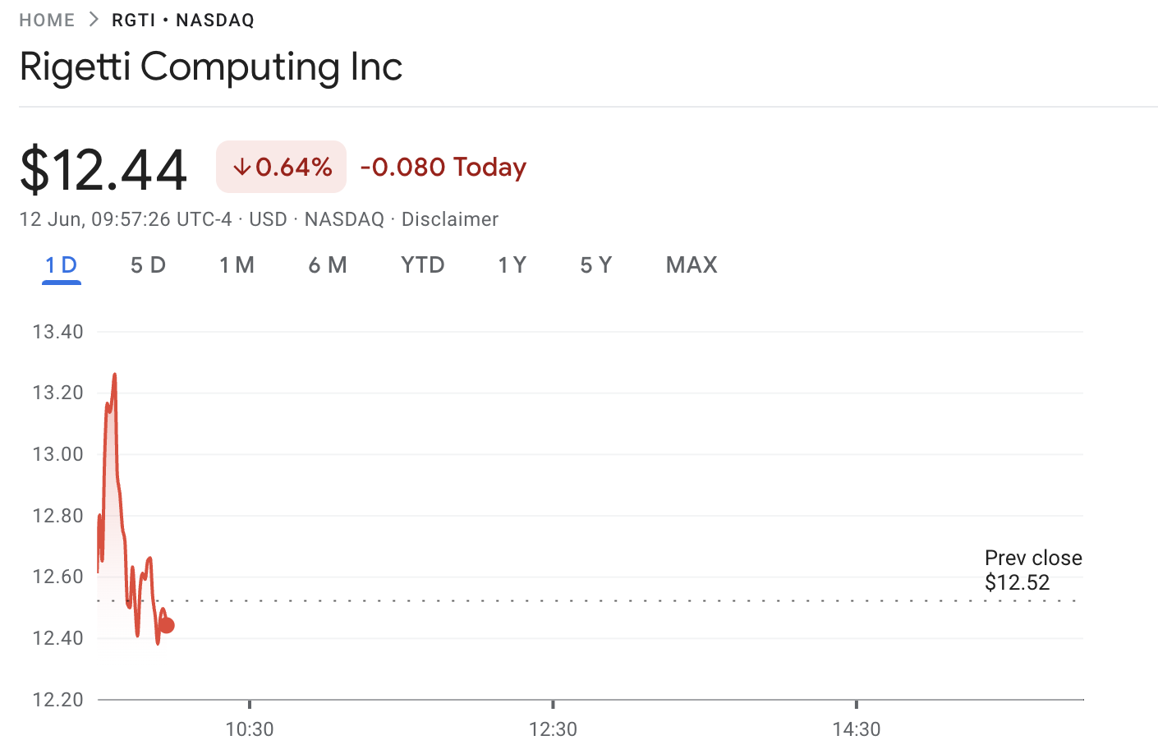This screenshot has width=1158, height=754.
Task: Click the 14:30 time axis marker
Action: pyautogui.click(x=857, y=729)
